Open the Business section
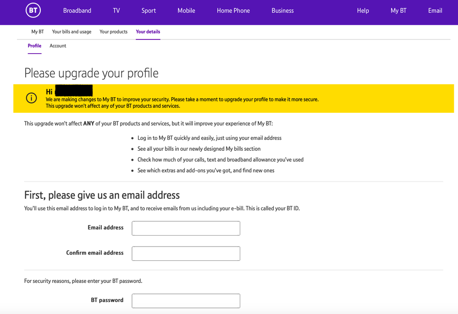This screenshot has width=458, height=314. [282, 11]
